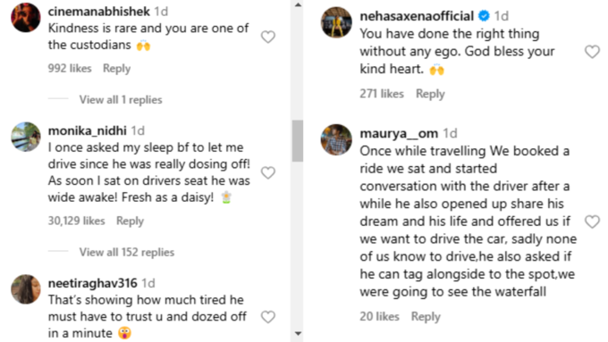Screen dimensions: 608x342
Task: Reply to cinemanabhishek's comment
Action: click(116, 69)
